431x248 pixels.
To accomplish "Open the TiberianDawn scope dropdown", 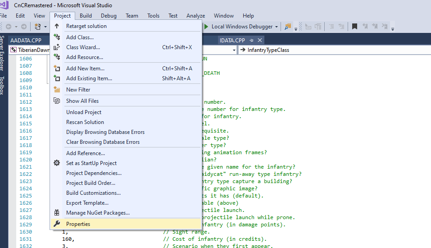I will coord(30,50).
